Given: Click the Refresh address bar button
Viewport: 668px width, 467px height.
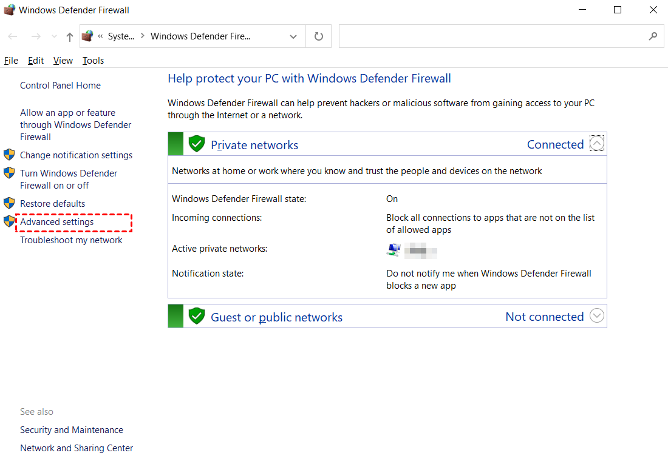Looking at the screenshot, I should point(319,36).
